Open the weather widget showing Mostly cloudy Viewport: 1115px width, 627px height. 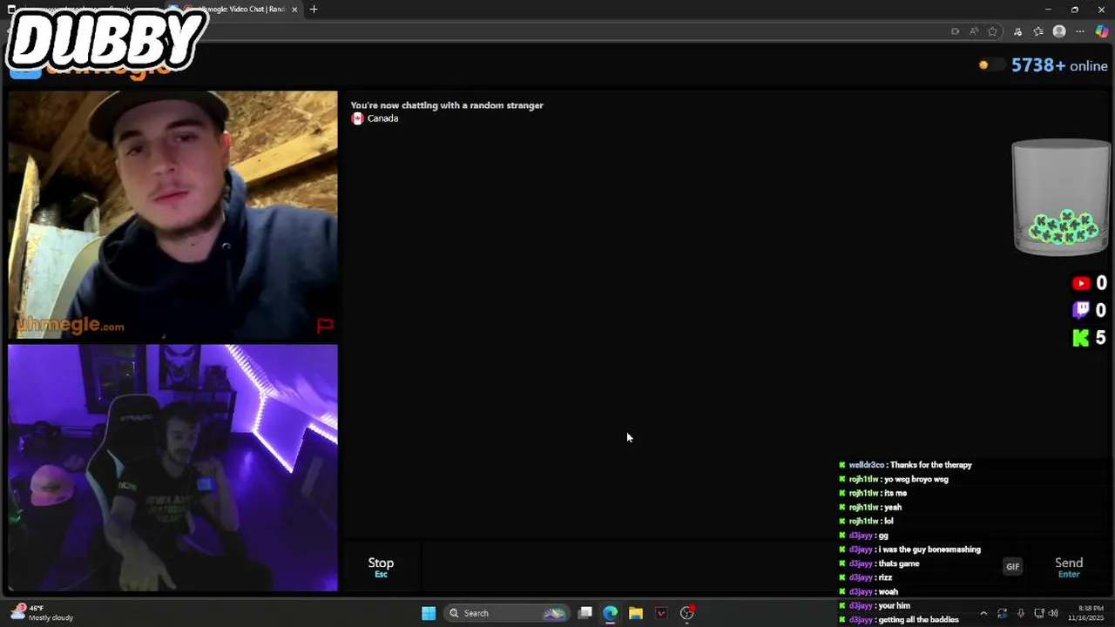[x=42, y=613]
